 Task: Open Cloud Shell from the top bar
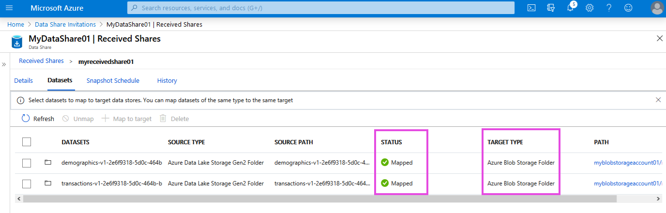coord(531,8)
